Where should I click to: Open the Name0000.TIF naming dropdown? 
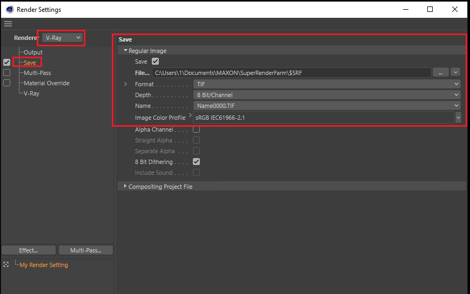point(327,106)
